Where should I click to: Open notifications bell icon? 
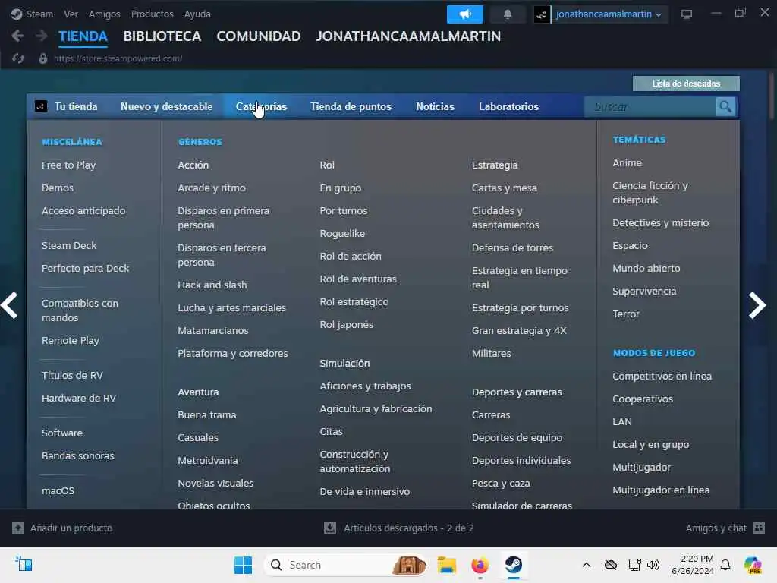click(x=508, y=14)
